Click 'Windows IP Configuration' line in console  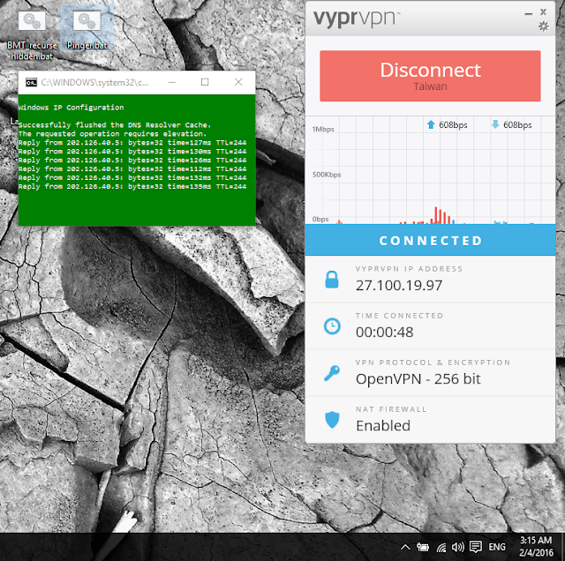(71, 108)
